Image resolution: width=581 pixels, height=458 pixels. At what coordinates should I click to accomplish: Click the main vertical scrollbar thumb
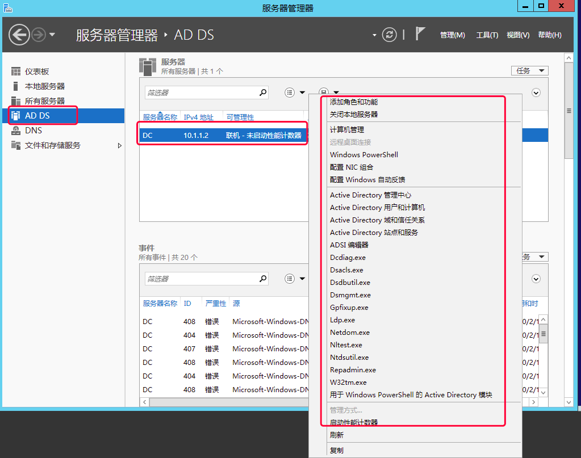(x=569, y=110)
